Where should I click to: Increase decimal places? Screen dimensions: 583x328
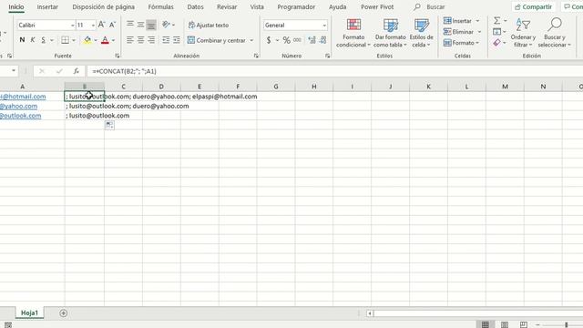312,40
